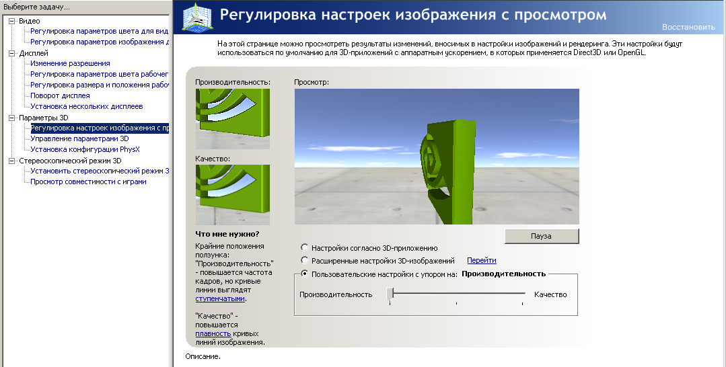Select Расширенные настройки 3D-изображений radio button
The width and height of the screenshot is (726, 367).
(x=305, y=260)
